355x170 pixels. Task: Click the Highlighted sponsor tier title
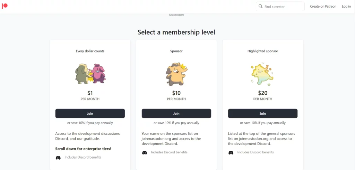[263, 51]
